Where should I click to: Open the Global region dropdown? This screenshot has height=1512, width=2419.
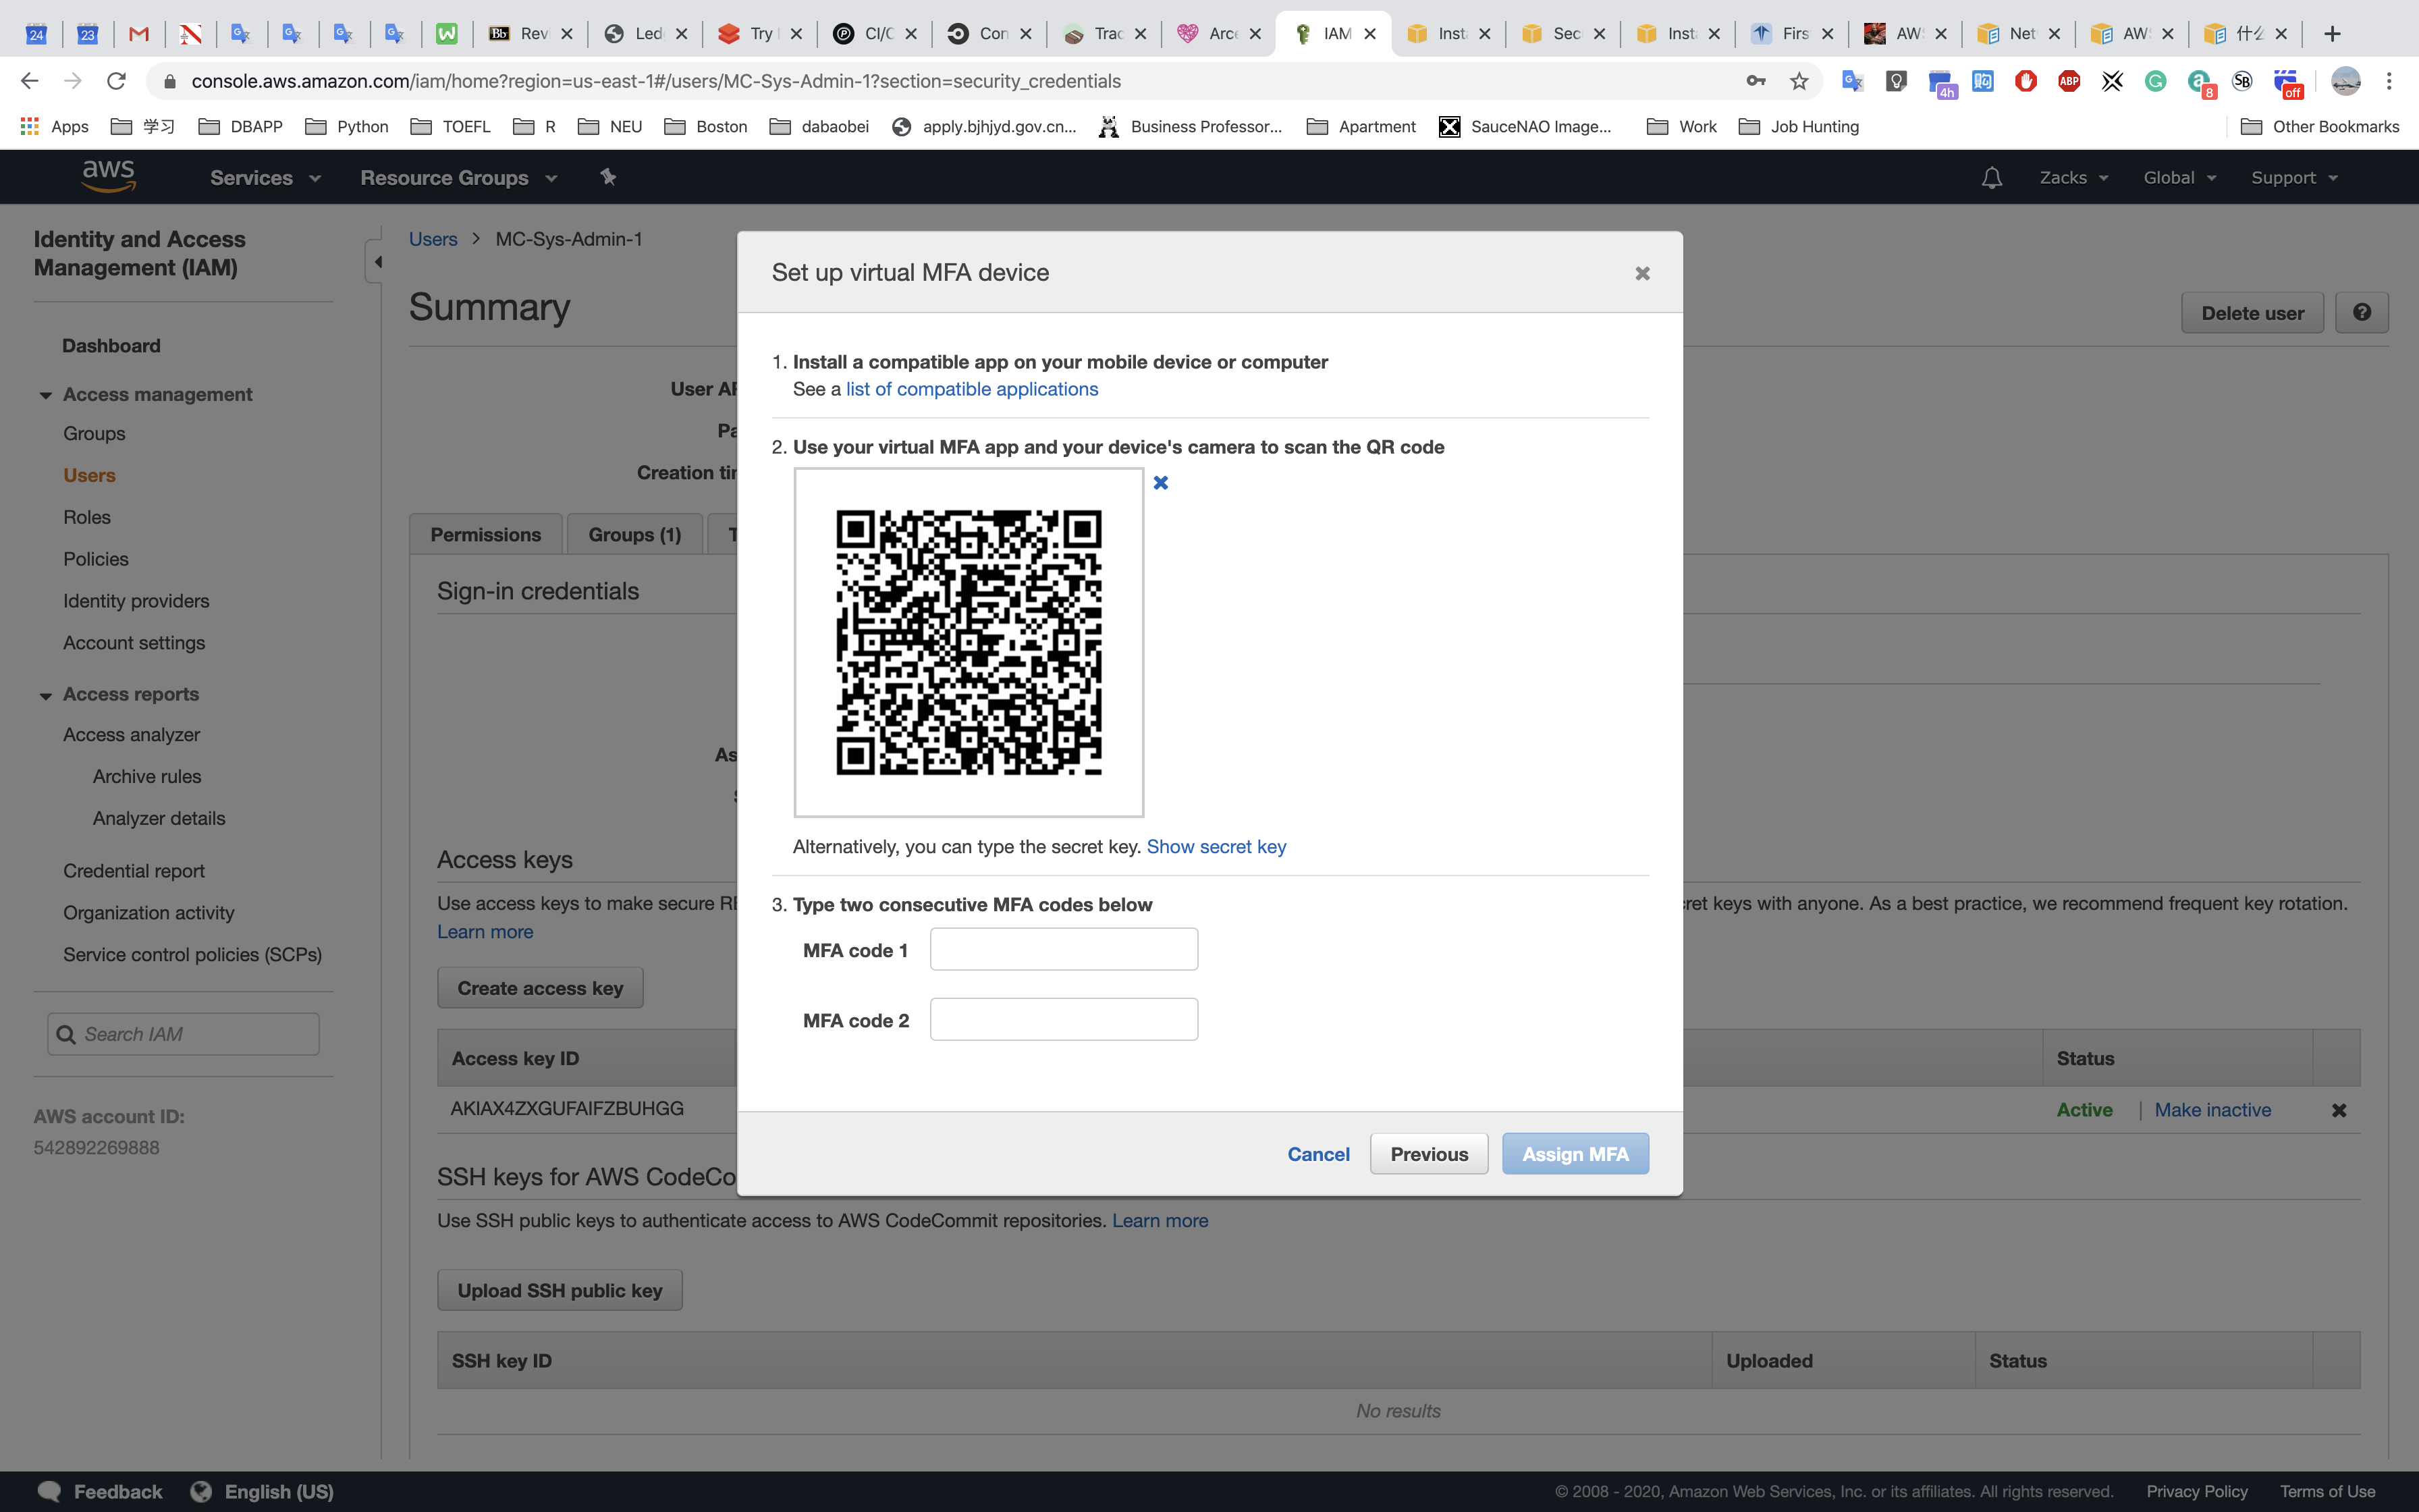2179,178
